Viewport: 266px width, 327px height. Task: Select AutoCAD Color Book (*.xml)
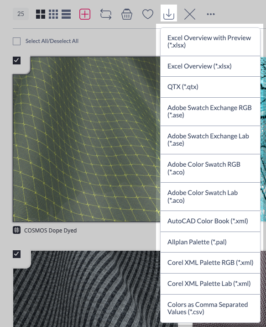click(210, 221)
